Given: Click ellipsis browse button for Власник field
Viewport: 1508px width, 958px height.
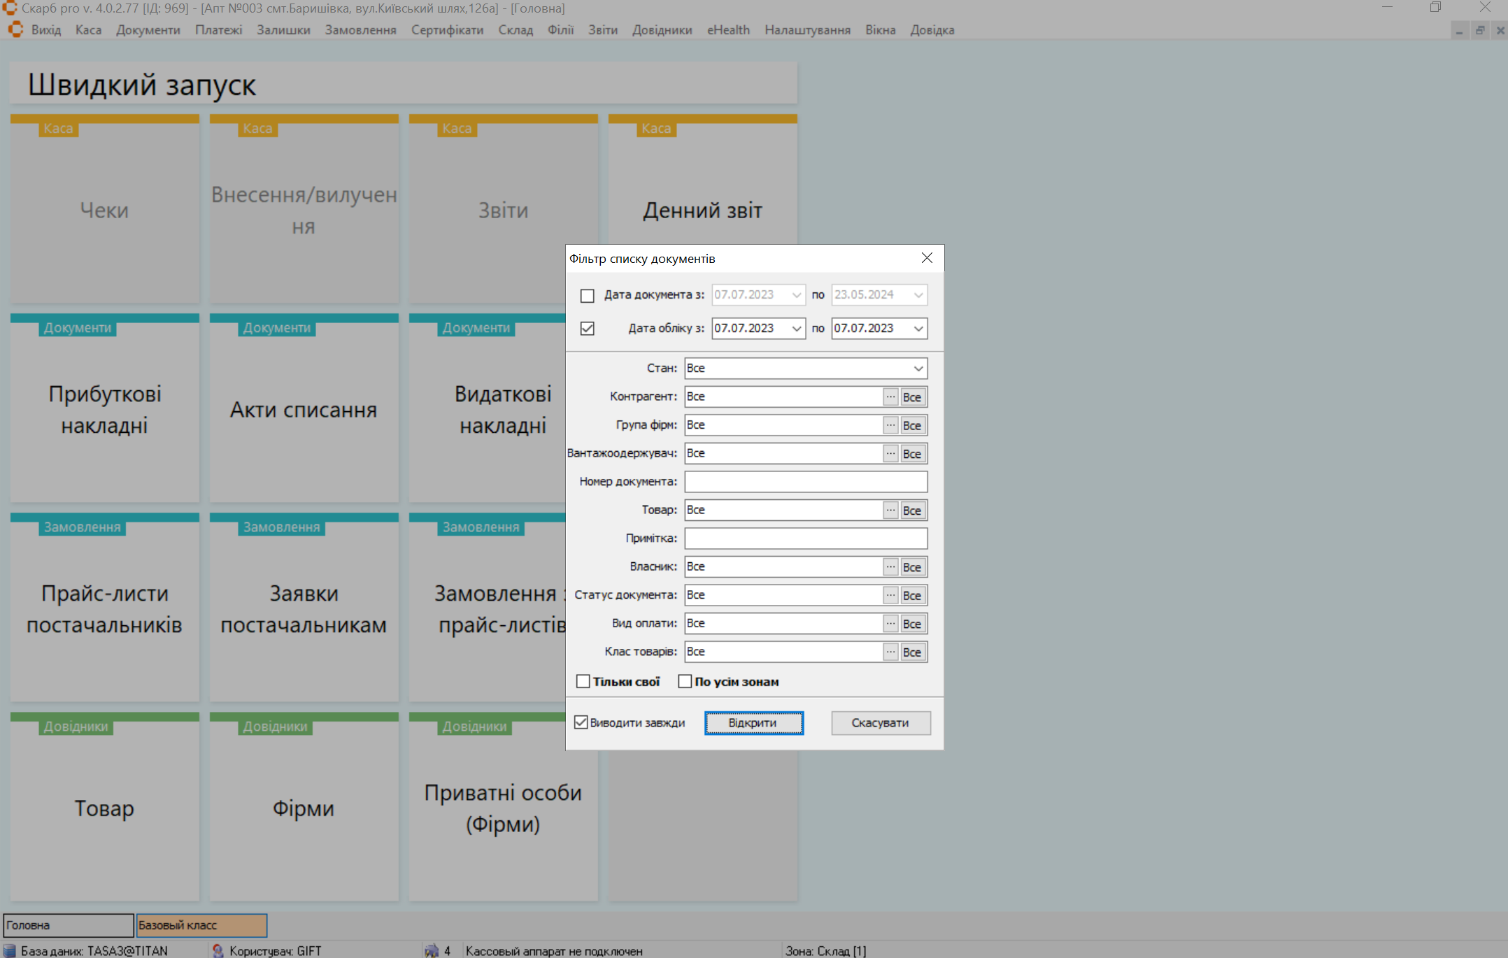Looking at the screenshot, I should pyautogui.click(x=890, y=567).
